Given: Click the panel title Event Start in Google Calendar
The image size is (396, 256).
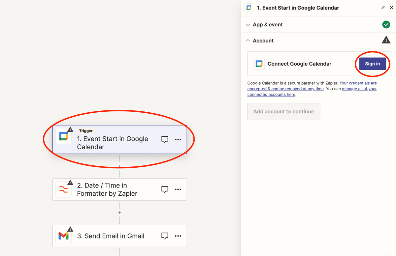Looking at the screenshot, I should click(298, 8).
